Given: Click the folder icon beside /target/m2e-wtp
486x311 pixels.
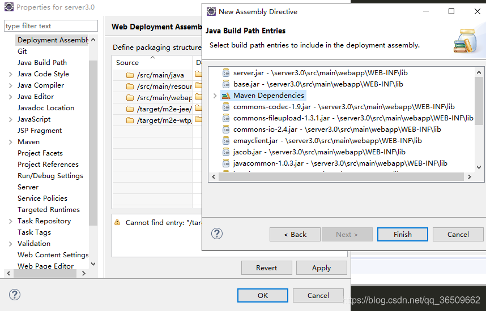Looking at the screenshot, I should click(x=130, y=120).
